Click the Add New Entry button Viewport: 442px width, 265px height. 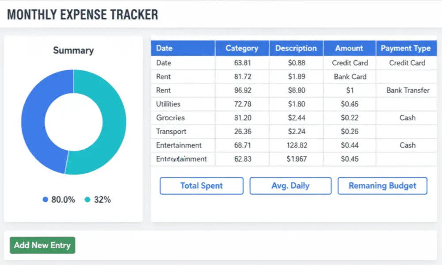point(42,246)
